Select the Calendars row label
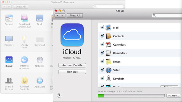The image size is (182, 102). click(x=120, y=44)
